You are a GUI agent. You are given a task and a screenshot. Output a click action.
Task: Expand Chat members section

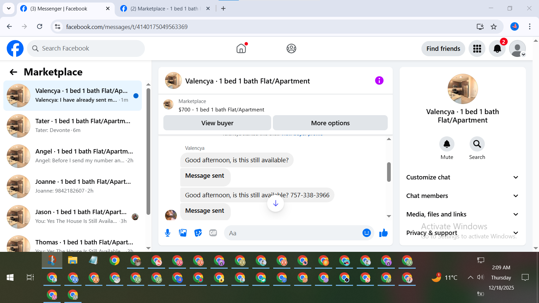[x=463, y=196]
